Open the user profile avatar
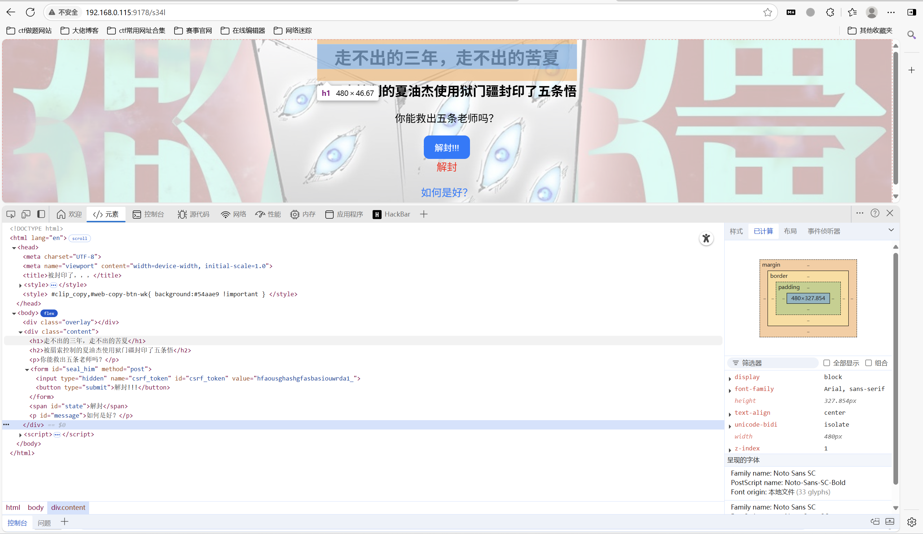Screen dimensions: 923x534 pos(872,13)
